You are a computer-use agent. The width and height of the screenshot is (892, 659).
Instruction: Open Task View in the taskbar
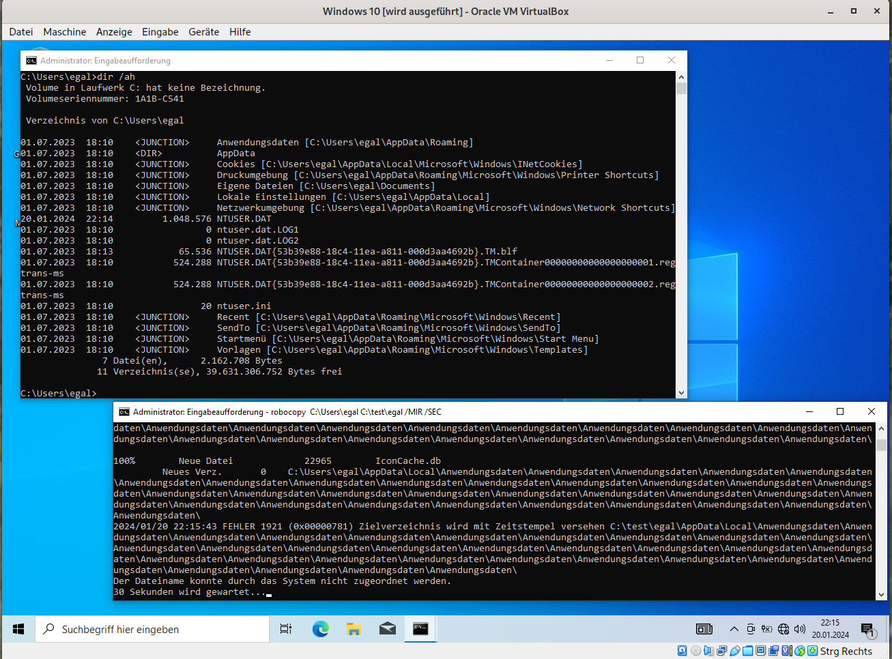coord(286,629)
